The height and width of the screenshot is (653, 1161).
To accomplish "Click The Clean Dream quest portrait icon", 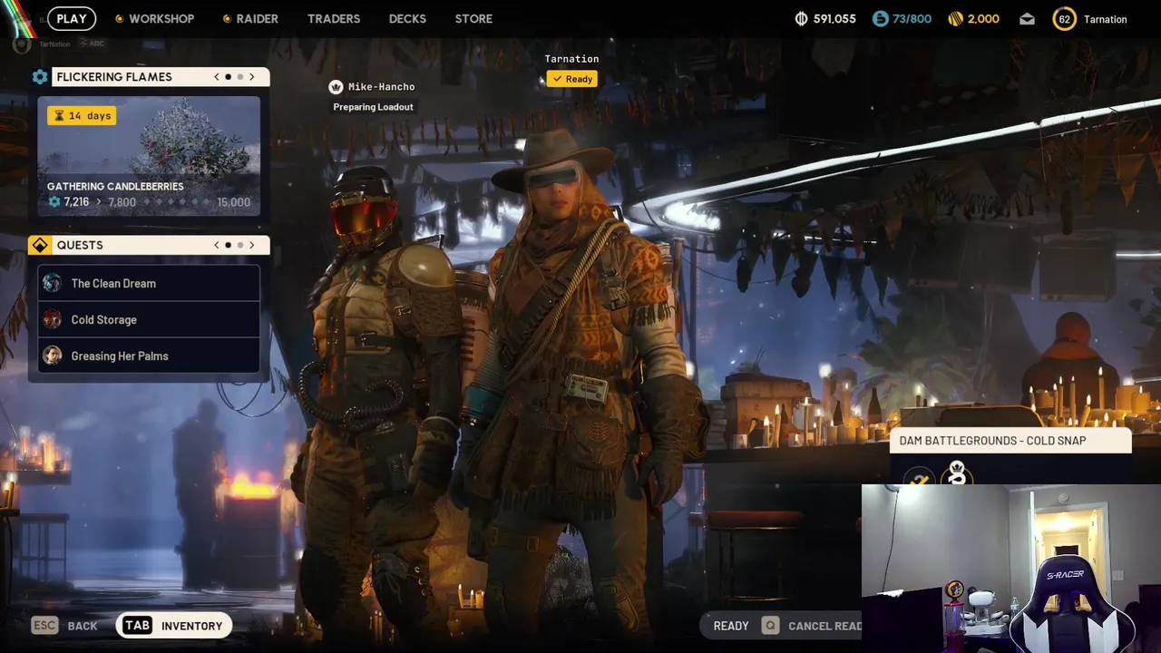I will [x=53, y=283].
